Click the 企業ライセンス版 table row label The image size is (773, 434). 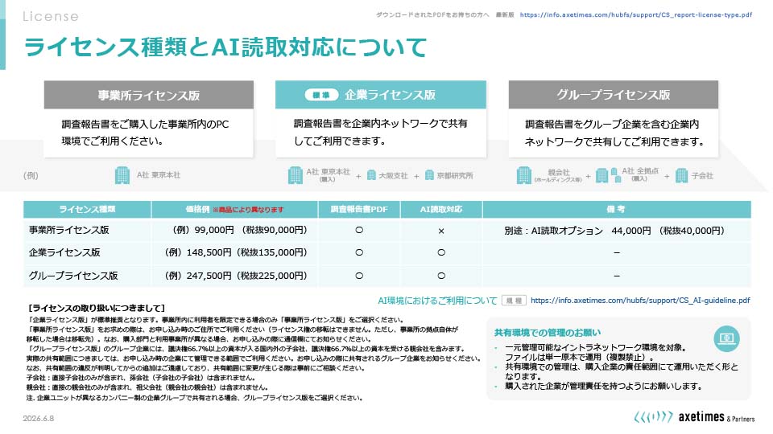click(64, 252)
